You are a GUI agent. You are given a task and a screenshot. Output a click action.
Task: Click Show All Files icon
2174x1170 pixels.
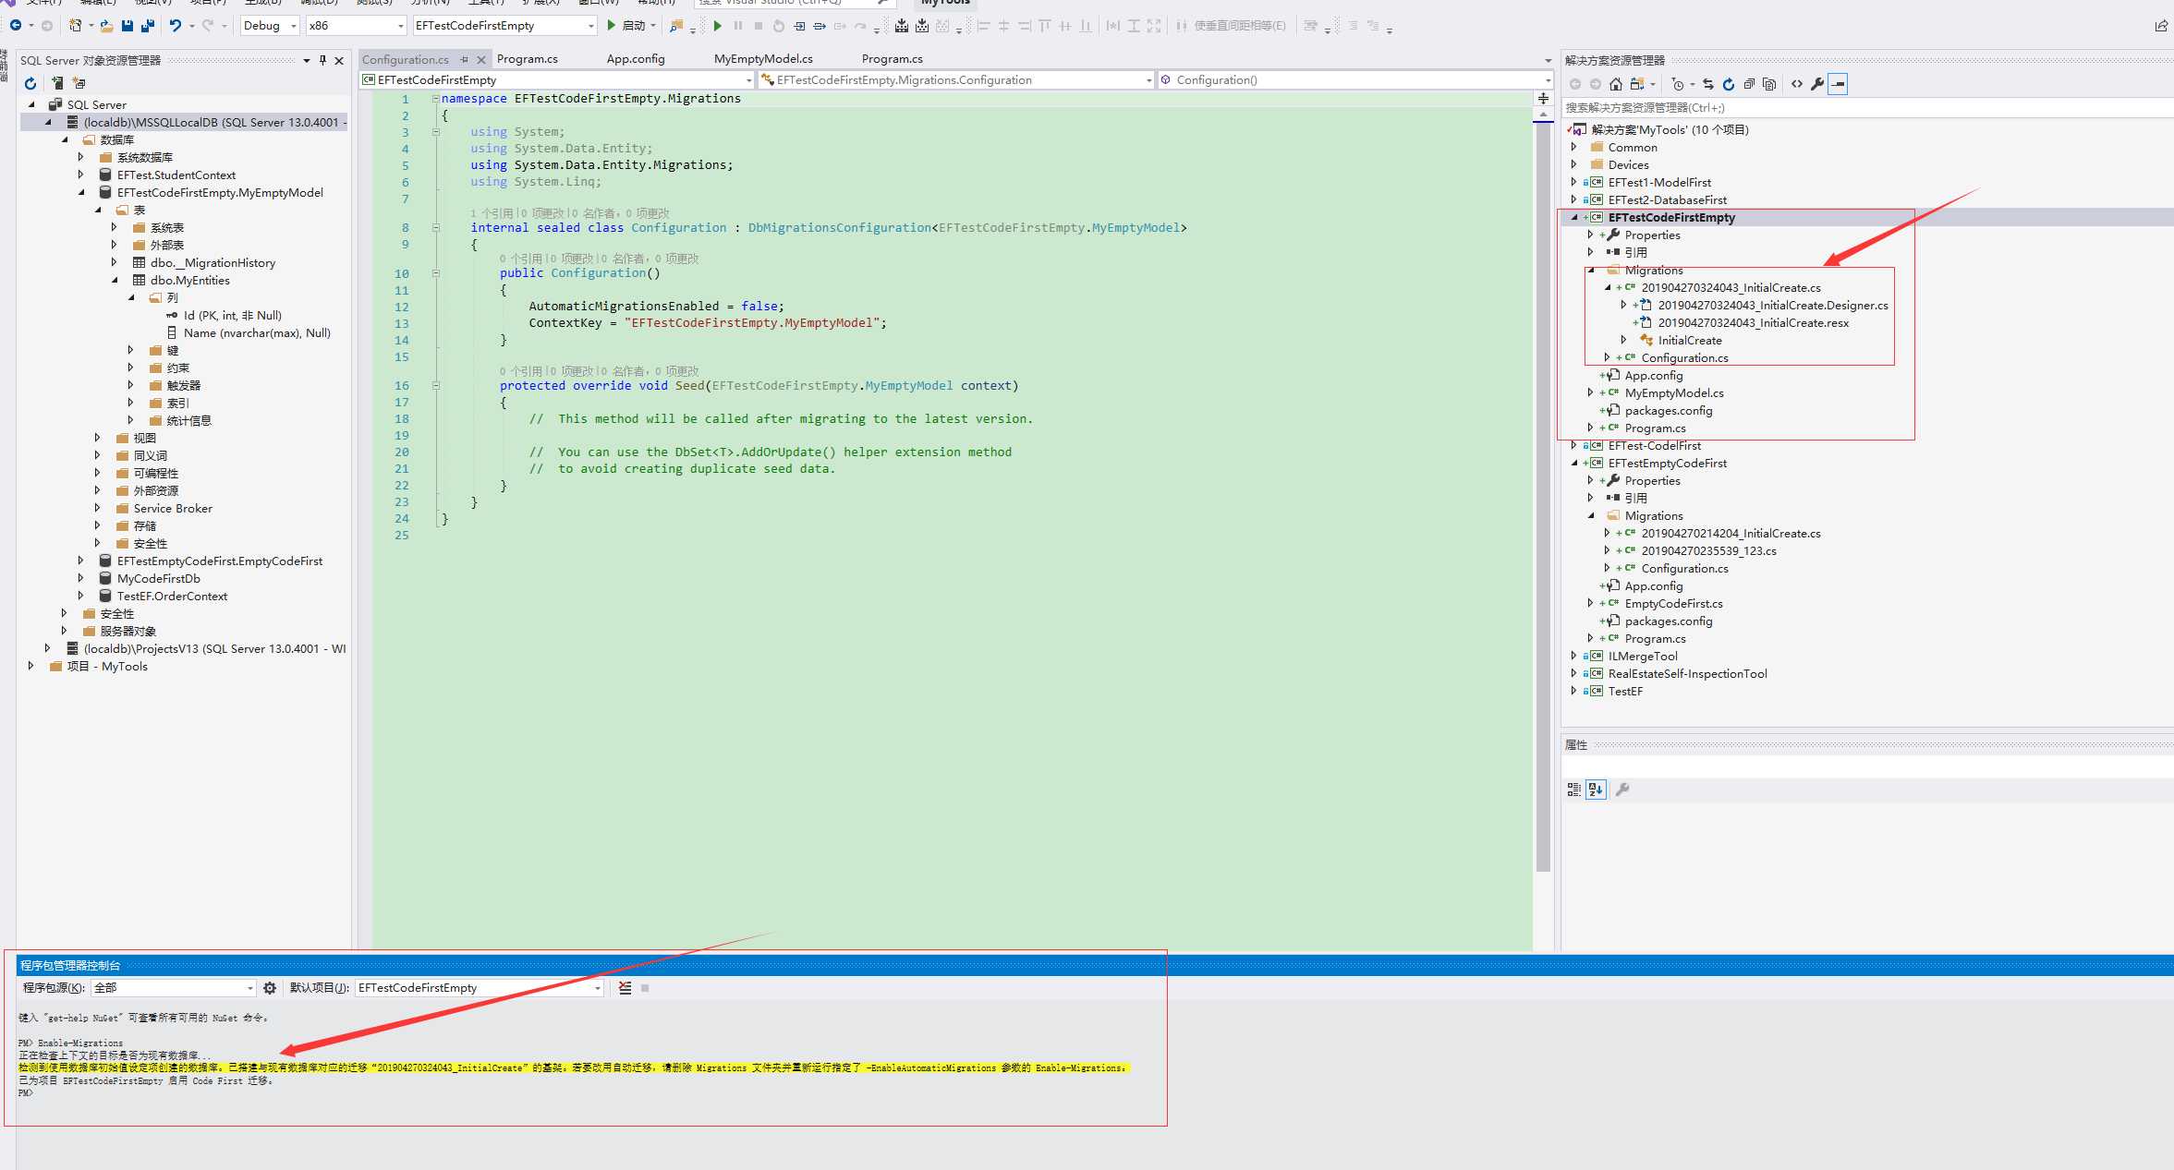(x=1769, y=84)
